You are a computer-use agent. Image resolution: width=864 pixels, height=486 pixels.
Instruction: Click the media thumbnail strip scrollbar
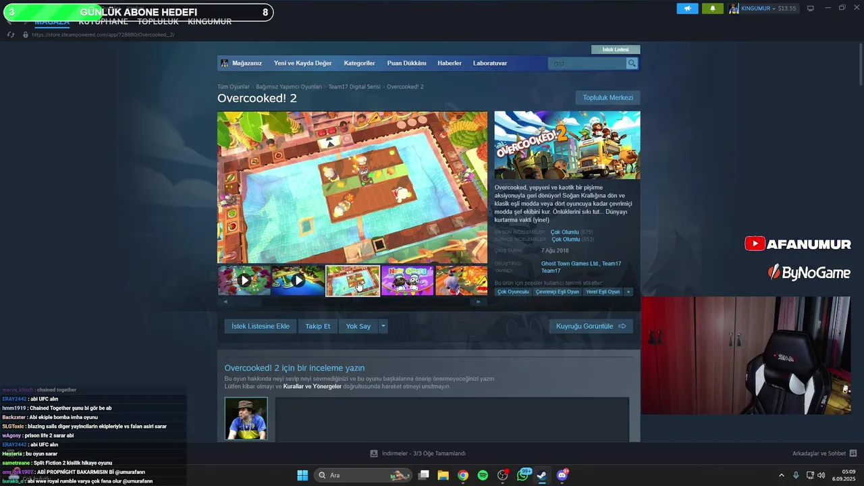pyautogui.click(x=352, y=302)
